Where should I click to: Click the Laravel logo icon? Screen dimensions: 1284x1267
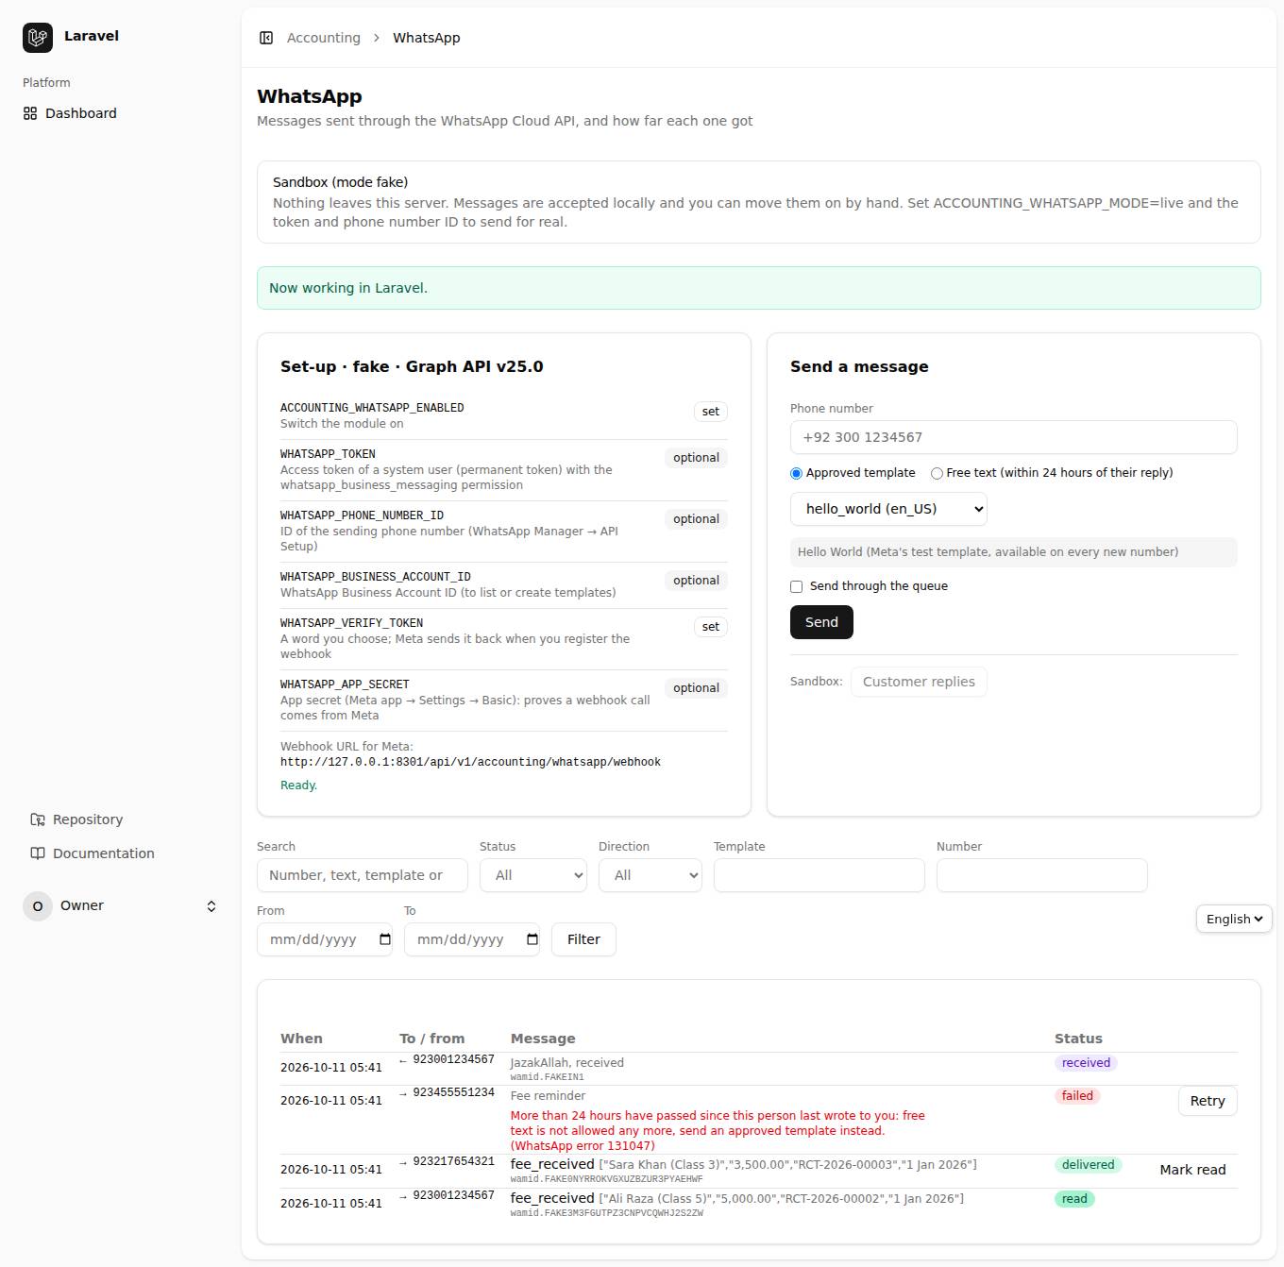38,37
